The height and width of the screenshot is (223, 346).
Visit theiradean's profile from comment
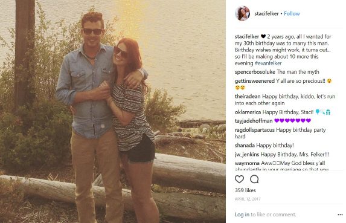click(248, 97)
